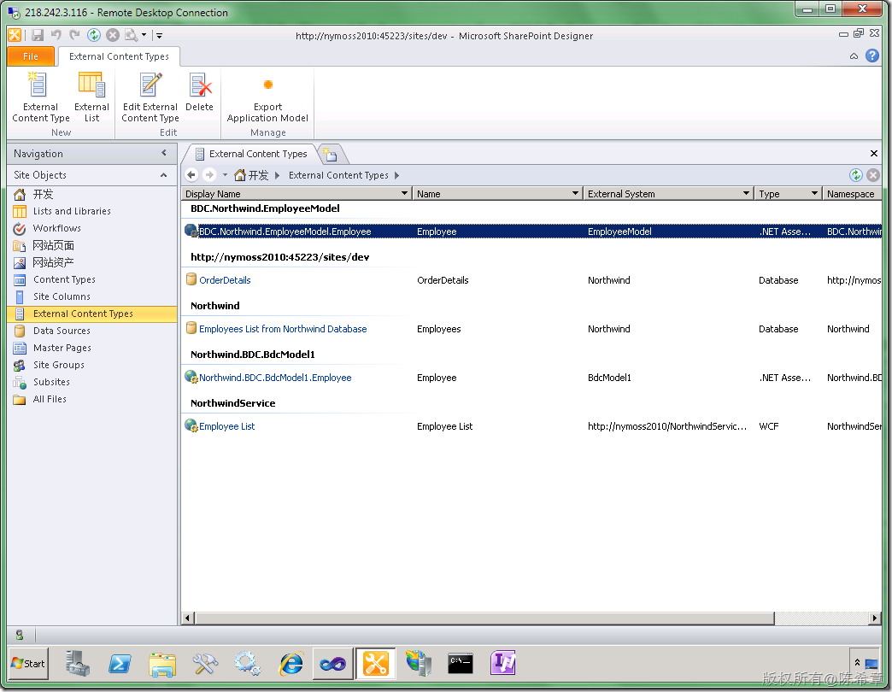Create a new External List
The image size is (892, 692).
point(91,97)
